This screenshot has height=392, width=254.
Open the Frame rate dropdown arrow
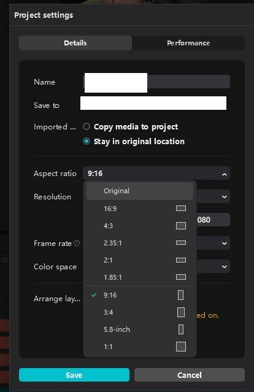225,244
